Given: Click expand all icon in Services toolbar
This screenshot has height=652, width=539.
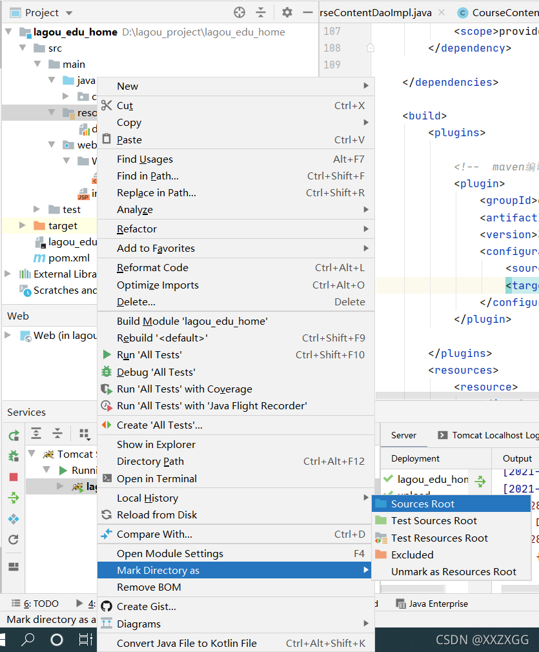Looking at the screenshot, I should [x=36, y=433].
